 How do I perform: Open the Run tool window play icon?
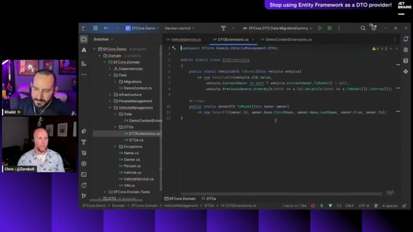[x=84, y=164]
